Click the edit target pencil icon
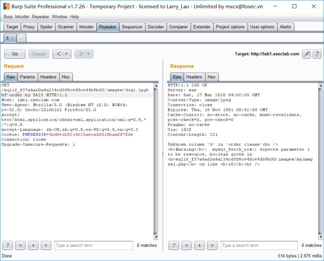 coord(307,54)
